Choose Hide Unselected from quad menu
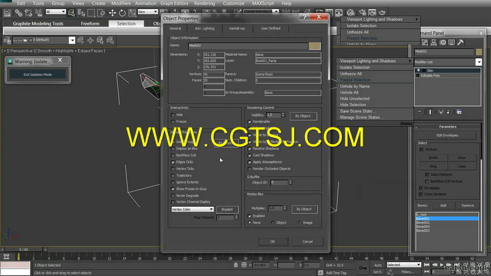Screen dimensions: 491x276 355,99
